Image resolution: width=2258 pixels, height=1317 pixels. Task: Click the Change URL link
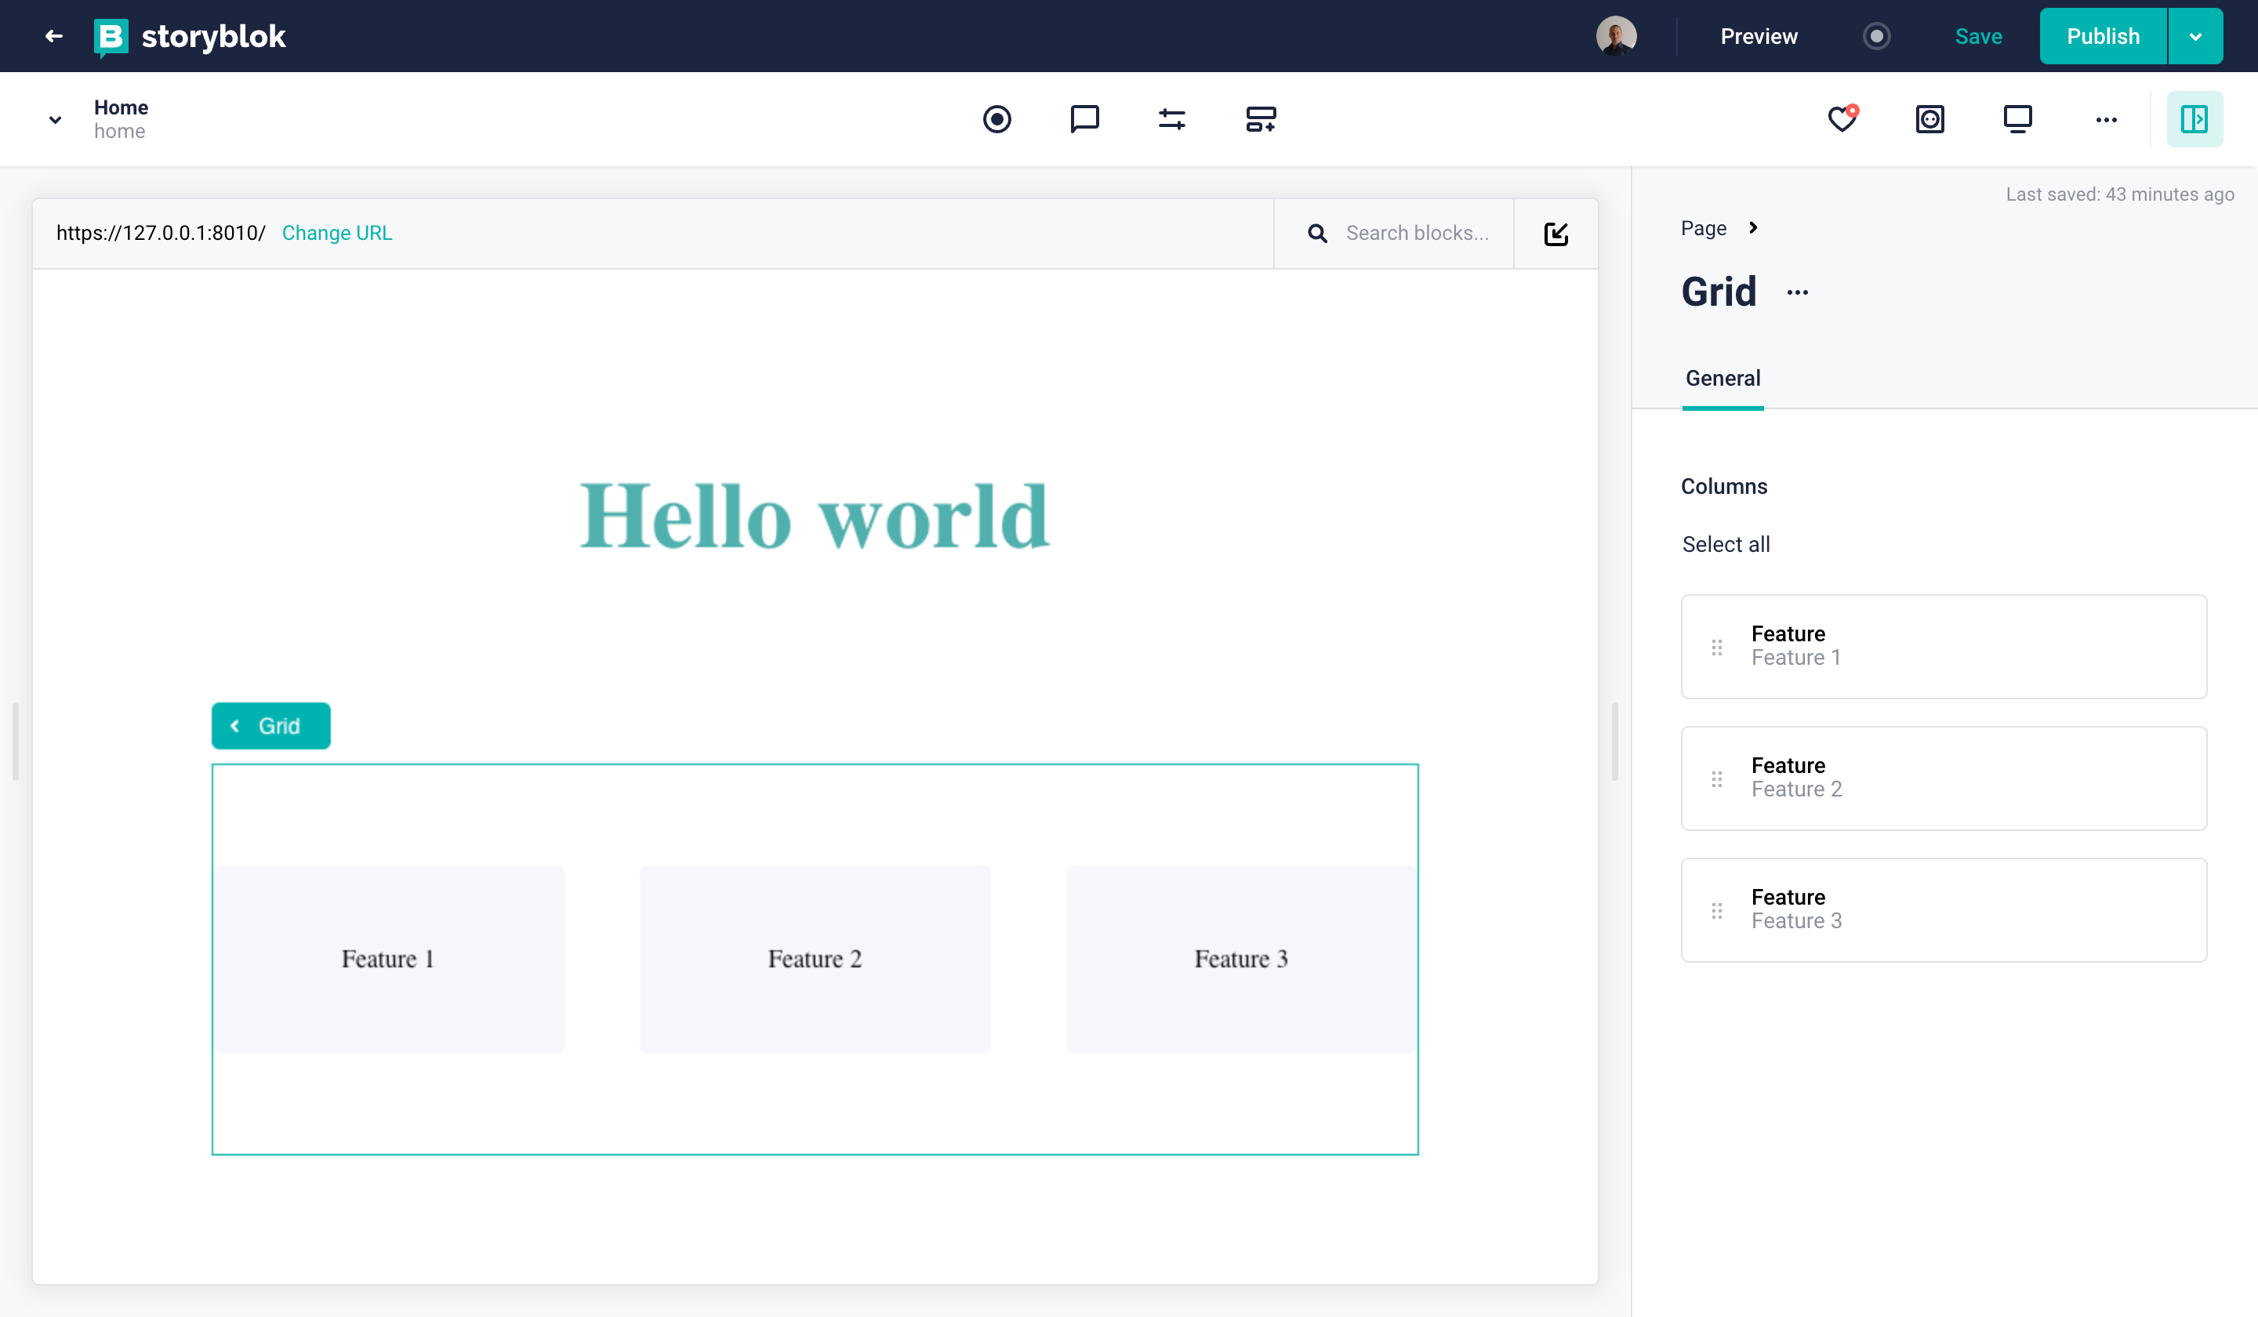coord(337,233)
